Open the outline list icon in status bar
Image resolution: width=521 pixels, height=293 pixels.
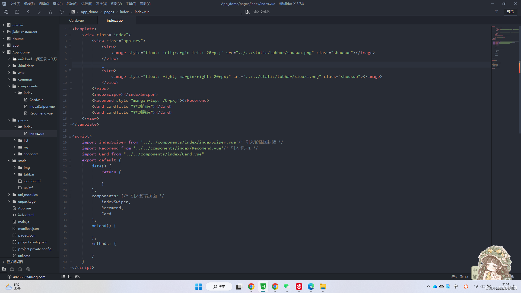(63, 277)
